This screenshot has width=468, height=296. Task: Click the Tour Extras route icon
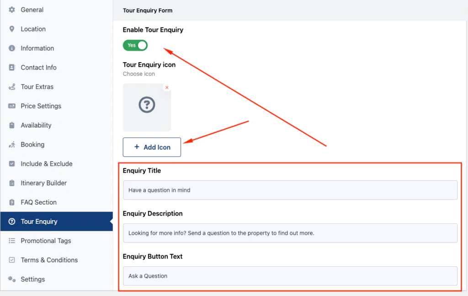(11, 87)
